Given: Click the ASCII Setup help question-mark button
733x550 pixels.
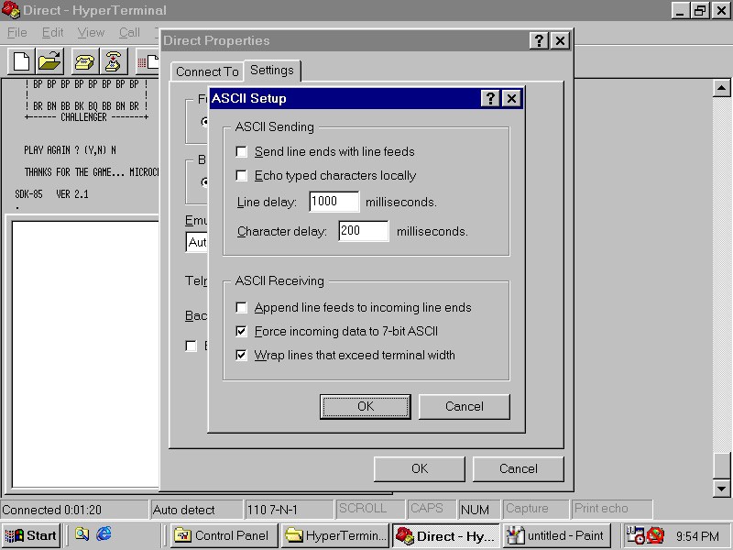Looking at the screenshot, I should [491, 98].
